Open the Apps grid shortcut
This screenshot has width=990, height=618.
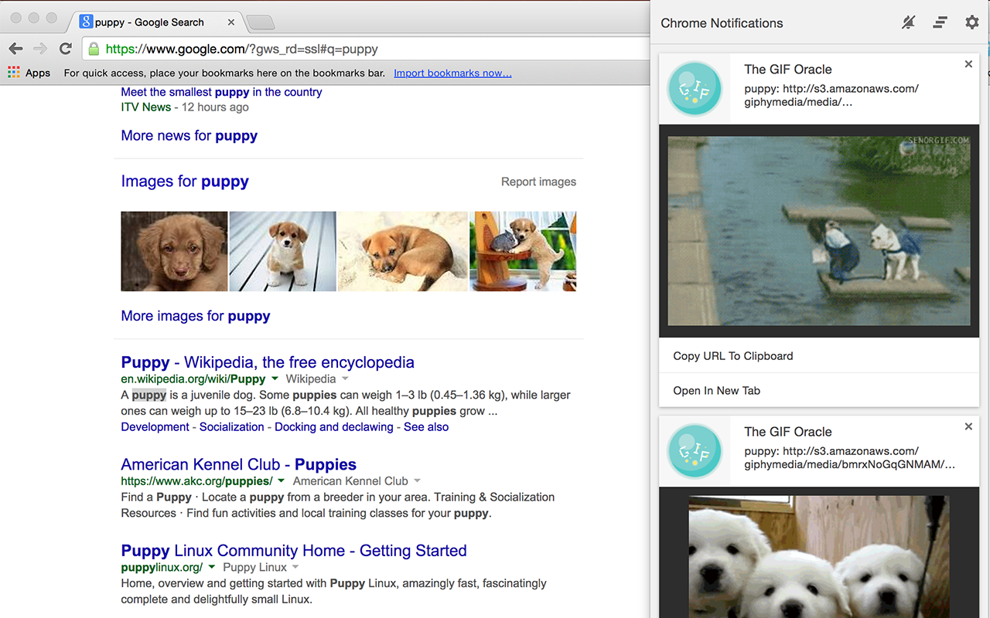click(29, 73)
